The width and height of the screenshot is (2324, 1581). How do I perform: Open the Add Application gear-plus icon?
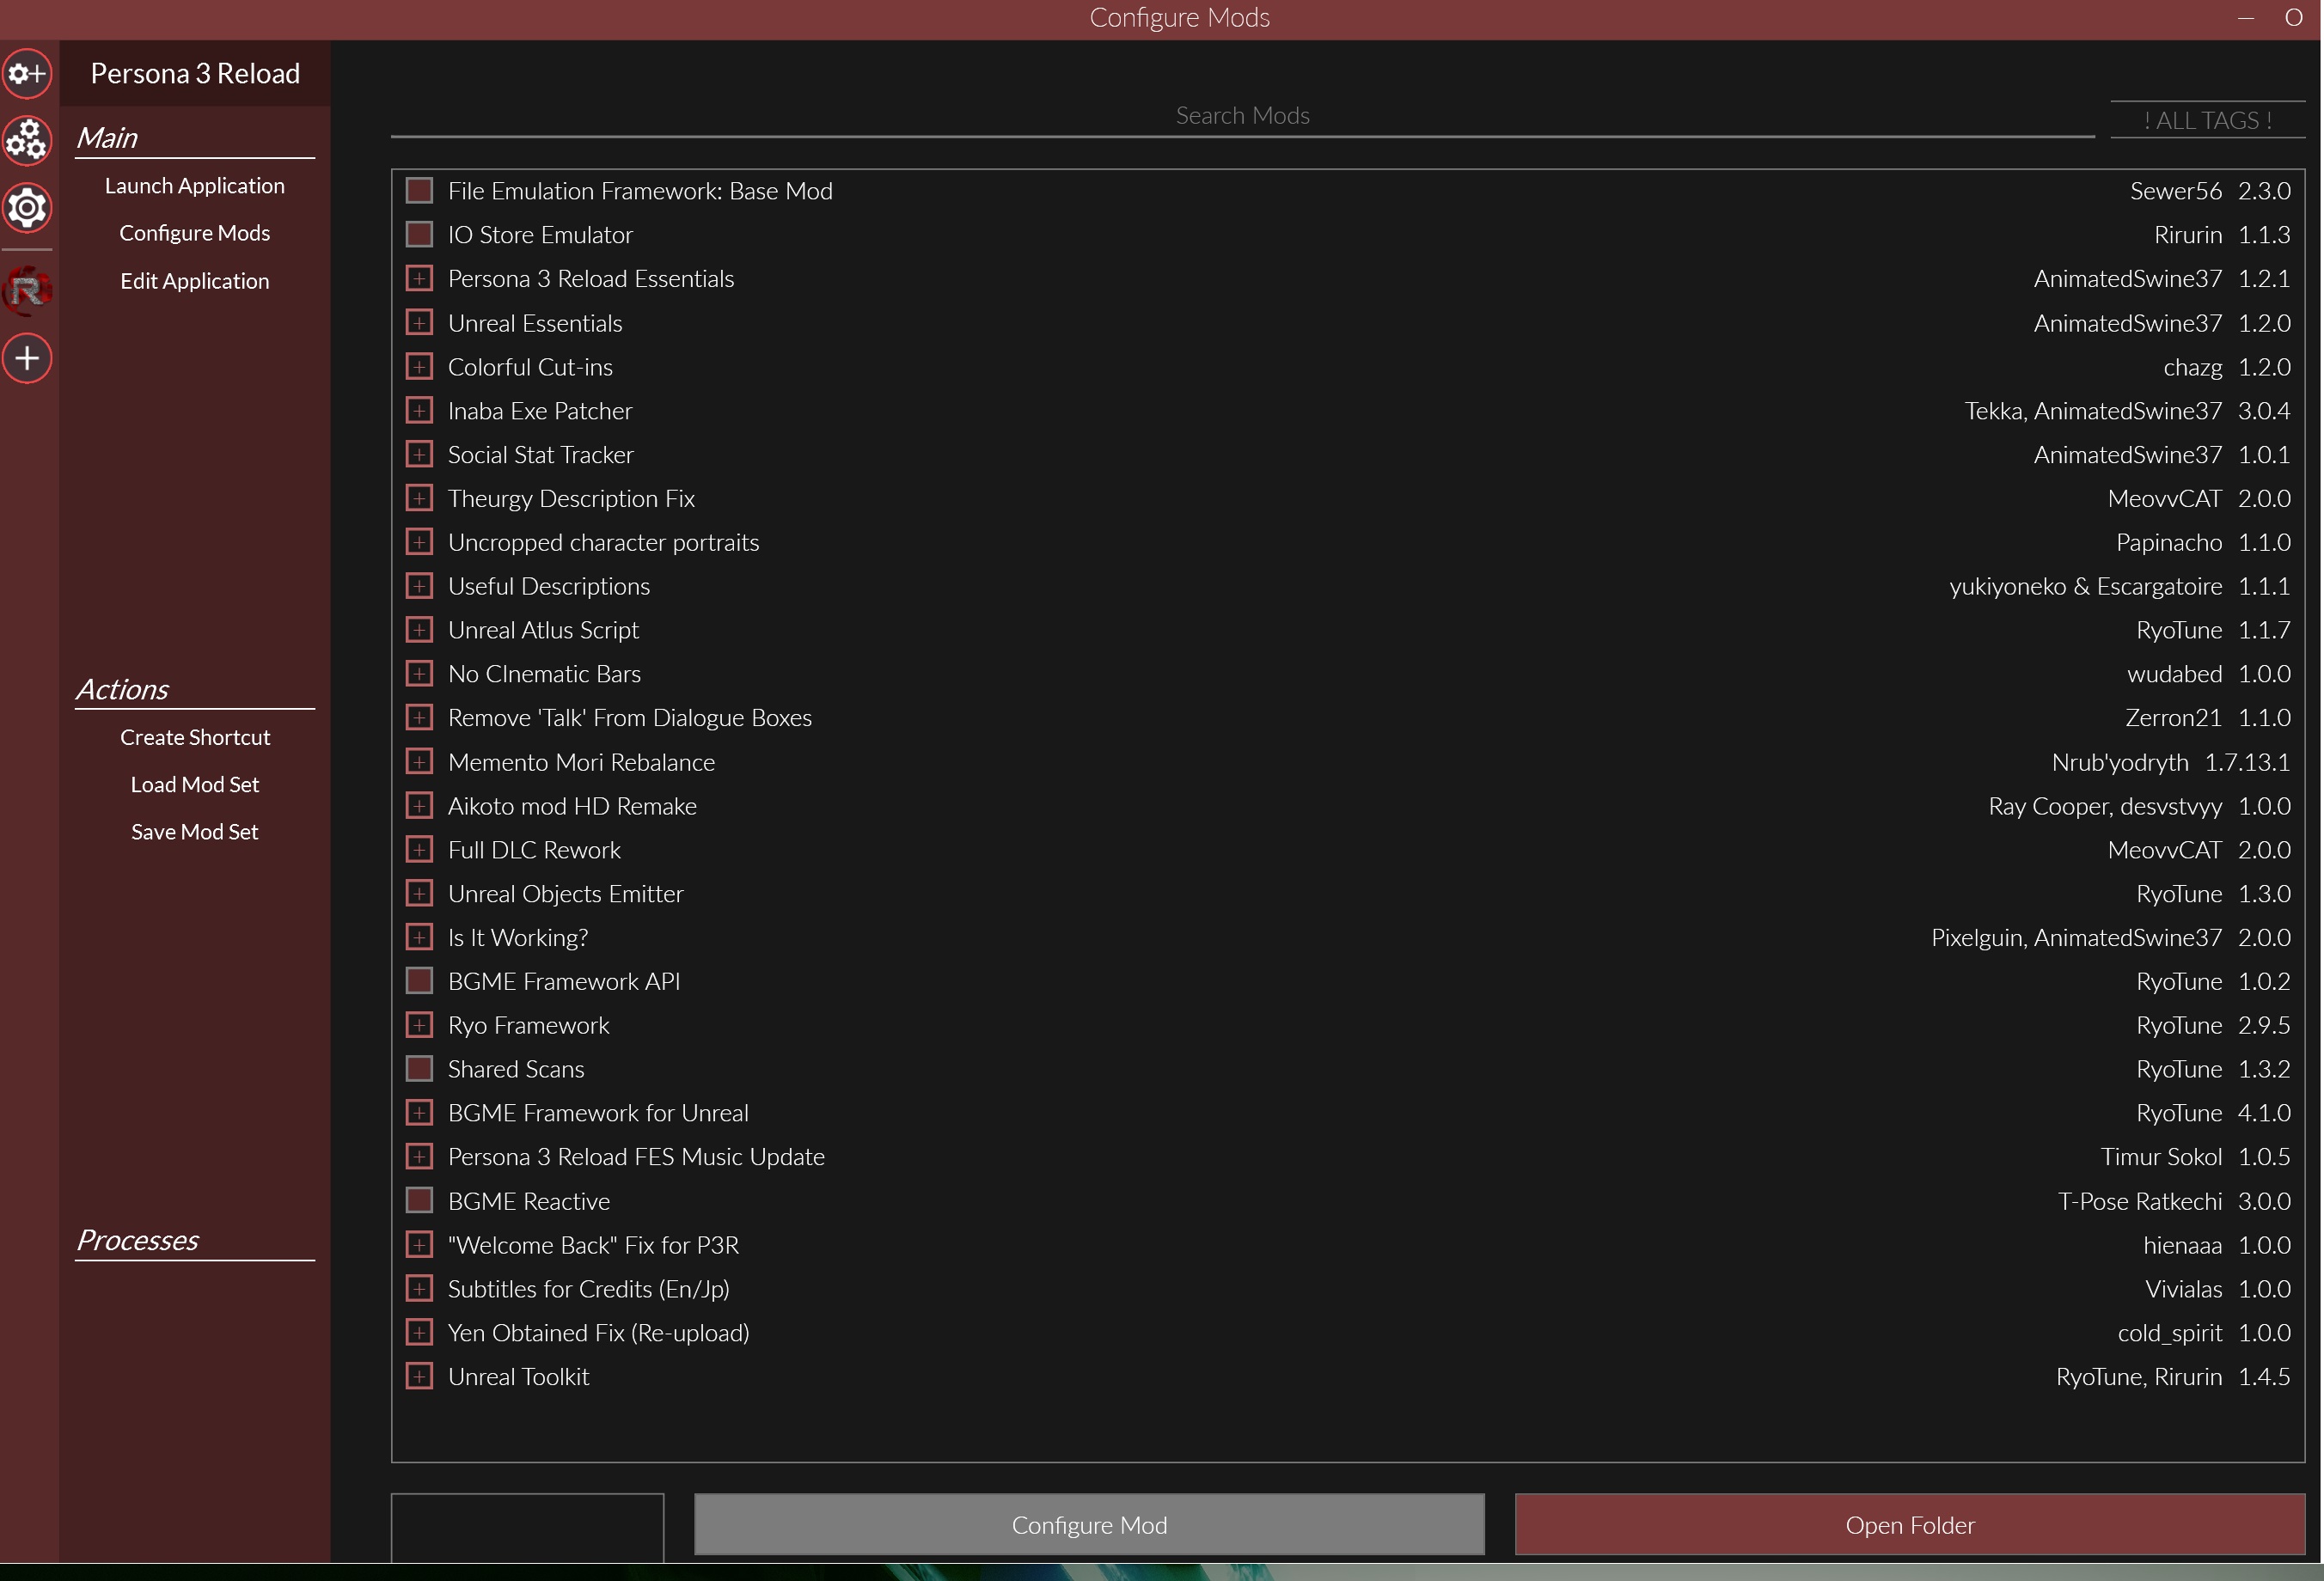27,73
